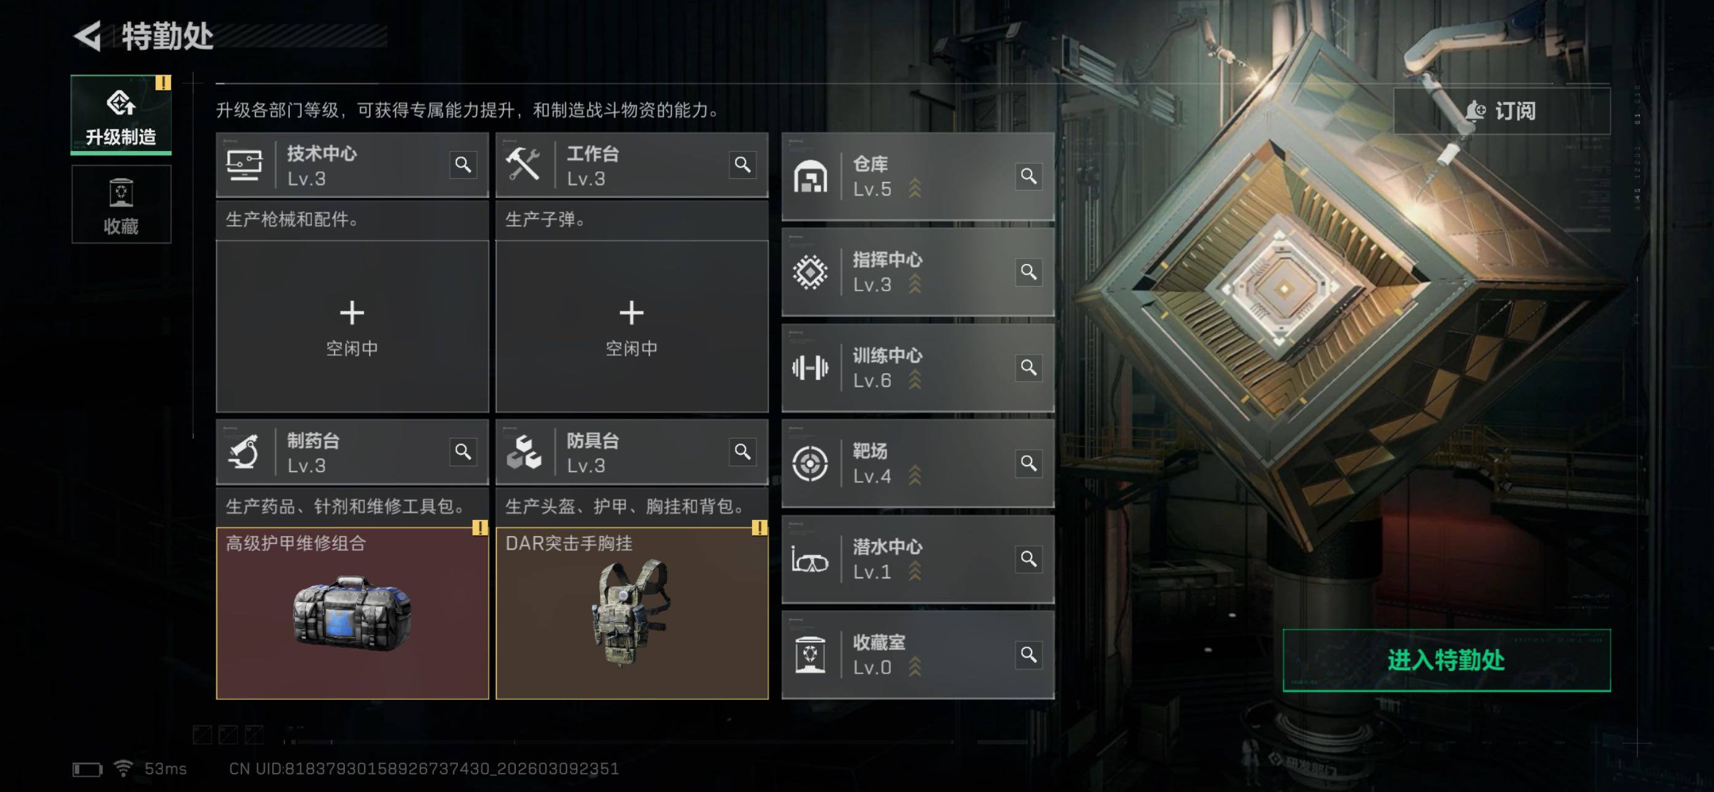View 靶场 details using its magnifier icon

[1029, 463]
